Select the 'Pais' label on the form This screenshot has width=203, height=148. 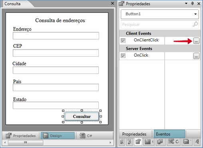coord(17,81)
